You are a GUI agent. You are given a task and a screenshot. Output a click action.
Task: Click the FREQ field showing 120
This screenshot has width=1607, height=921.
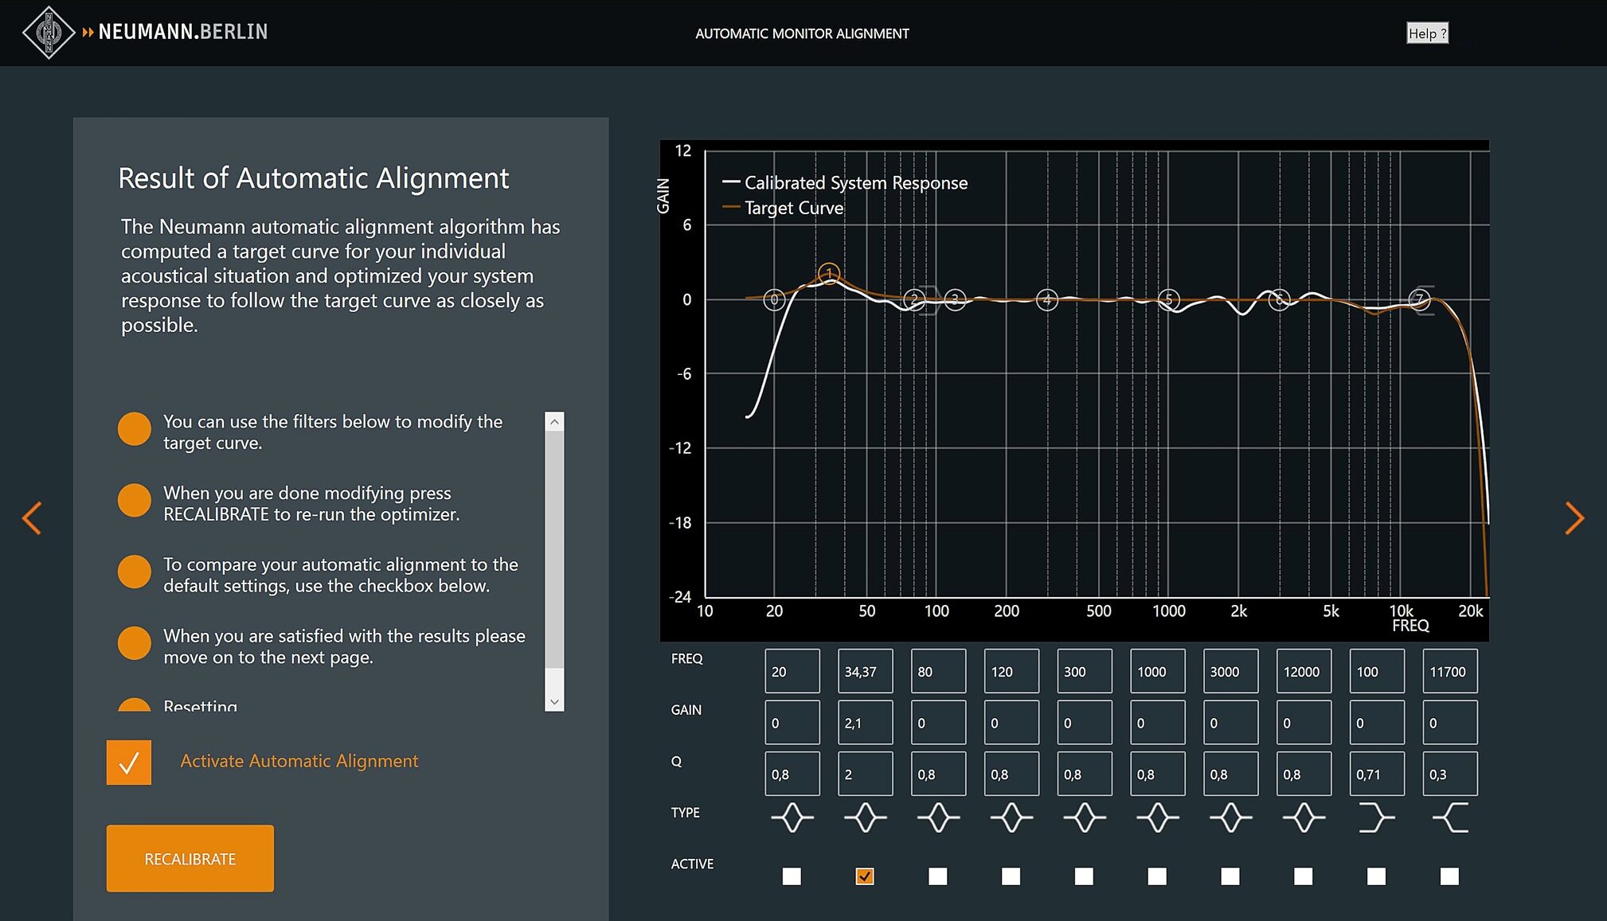tap(1011, 671)
